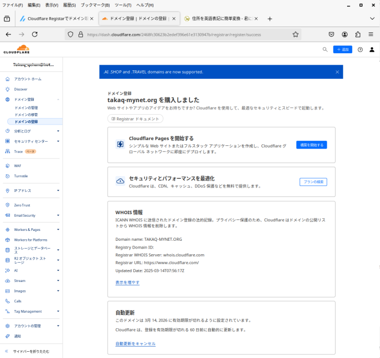Screen dimensions: 380x358
Task: Reload the page with the refresh icon
Action: tap(34, 34)
